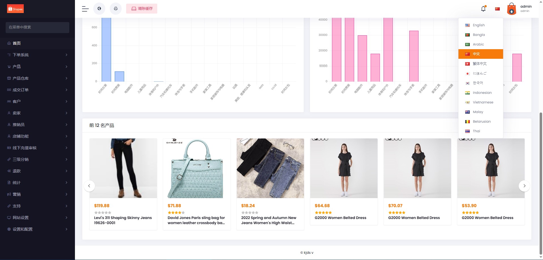Click the 设置和配置 gear icon

9,229
